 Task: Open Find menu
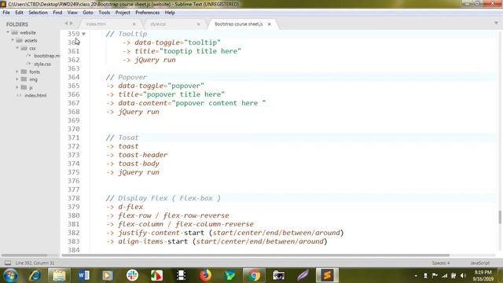point(57,13)
